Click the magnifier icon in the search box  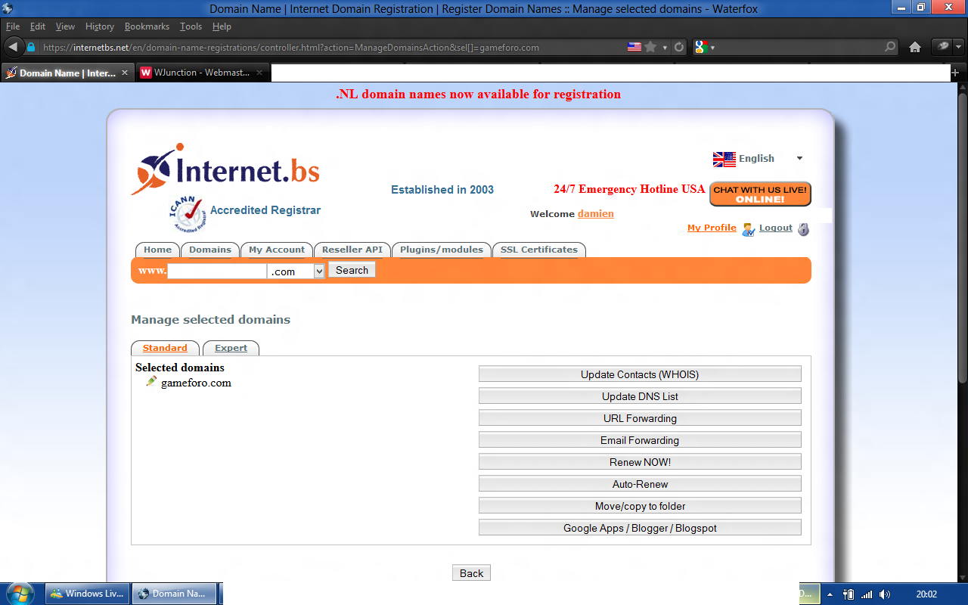pos(890,47)
